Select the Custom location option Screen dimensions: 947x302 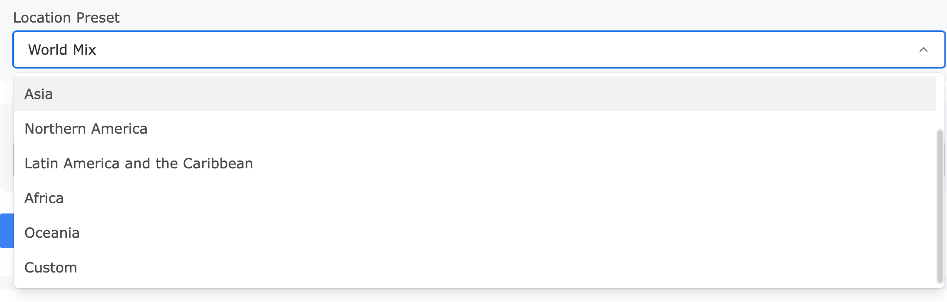(51, 268)
